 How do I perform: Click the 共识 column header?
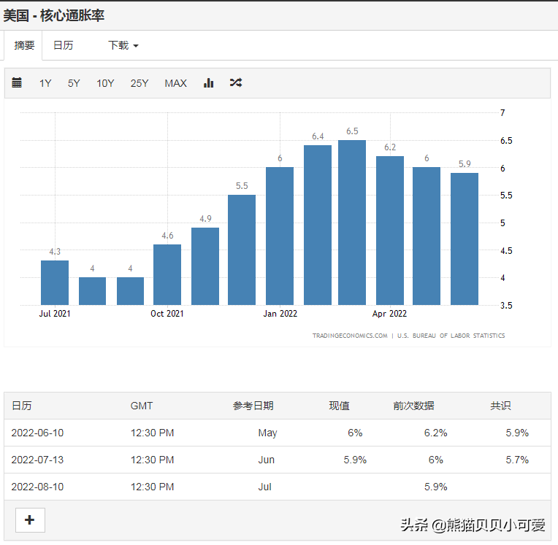click(500, 406)
